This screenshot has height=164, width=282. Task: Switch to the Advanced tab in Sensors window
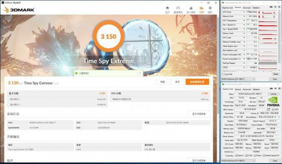click(247, 8)
